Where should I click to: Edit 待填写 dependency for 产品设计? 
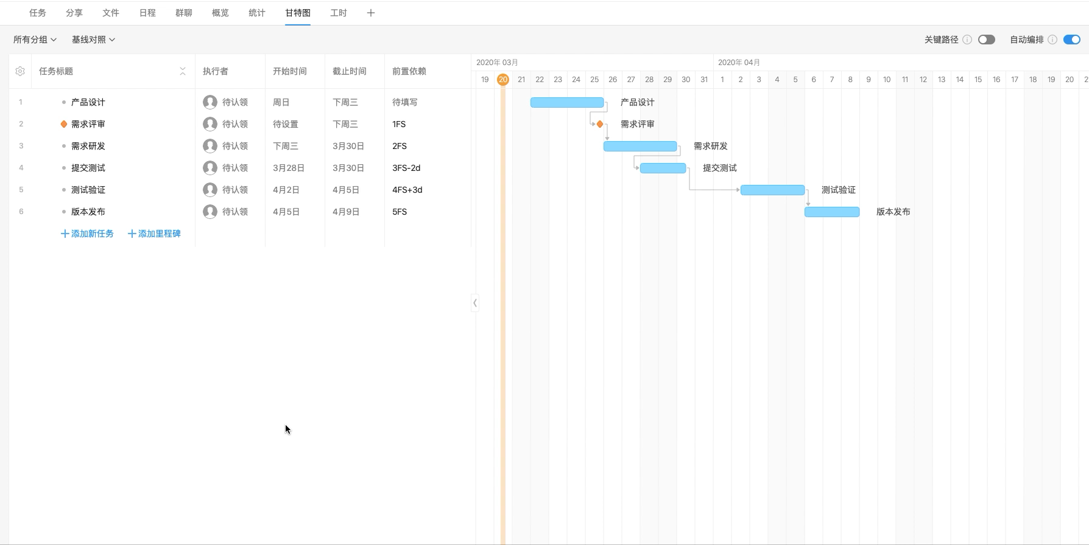coord(405,102)
